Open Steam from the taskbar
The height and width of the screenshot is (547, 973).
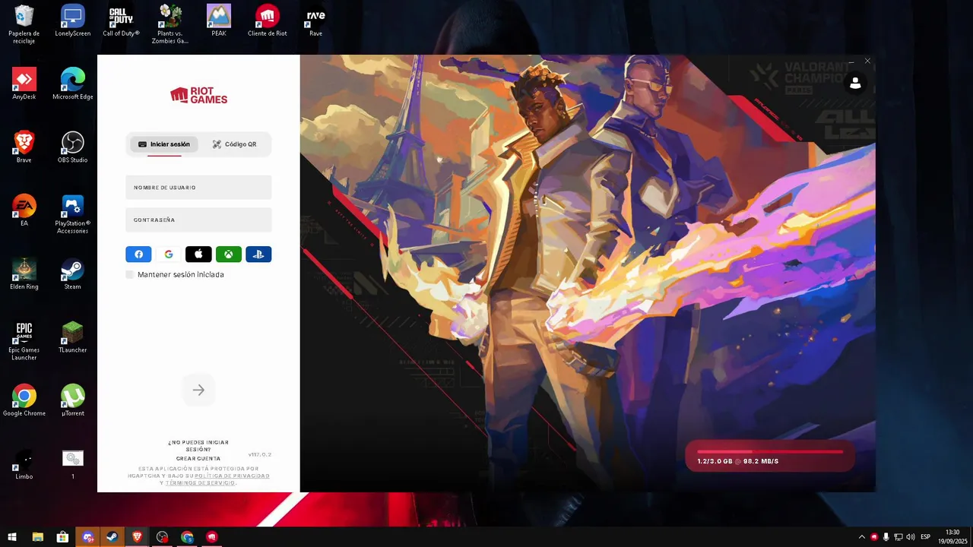point(112,536)
